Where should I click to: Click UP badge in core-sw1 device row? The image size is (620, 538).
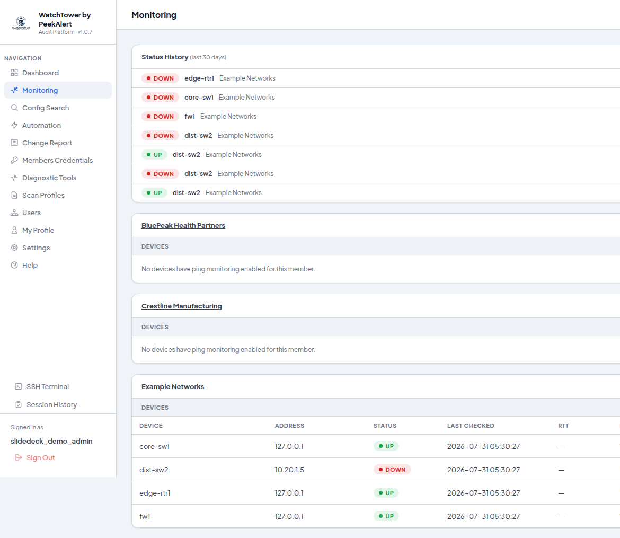click(x=386, y=446)
